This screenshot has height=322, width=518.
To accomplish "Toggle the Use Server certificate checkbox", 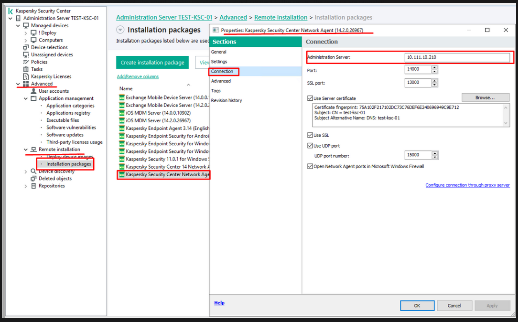I will [310, 98].
